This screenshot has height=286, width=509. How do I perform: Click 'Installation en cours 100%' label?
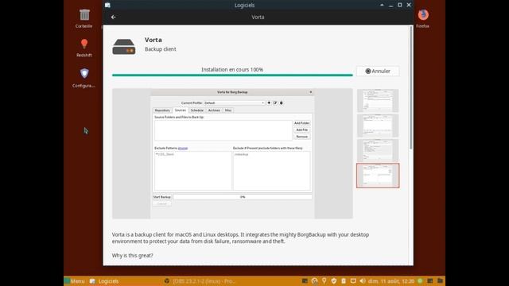pos(232,69)
